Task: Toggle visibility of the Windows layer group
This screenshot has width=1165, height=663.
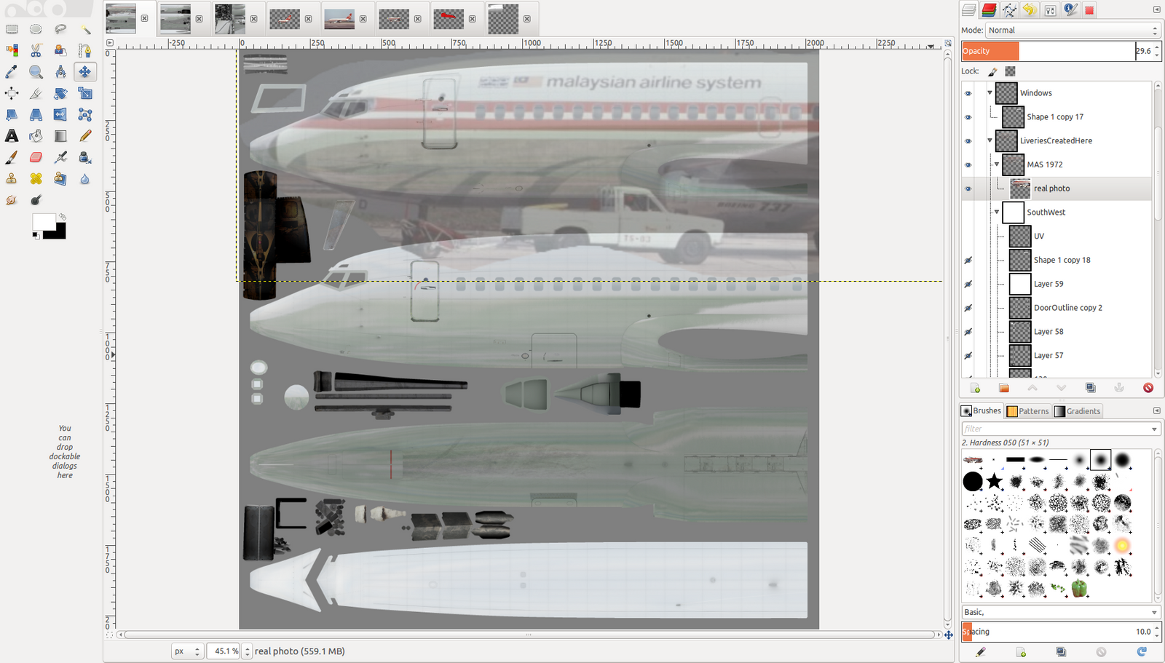Action: 968,93
